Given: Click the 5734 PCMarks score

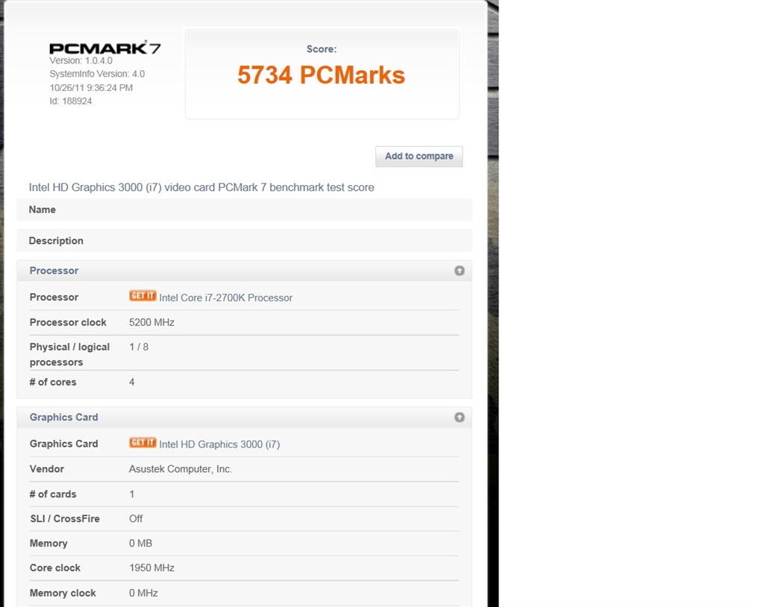Looking at the screenshot, I should (x=321, y=75).
